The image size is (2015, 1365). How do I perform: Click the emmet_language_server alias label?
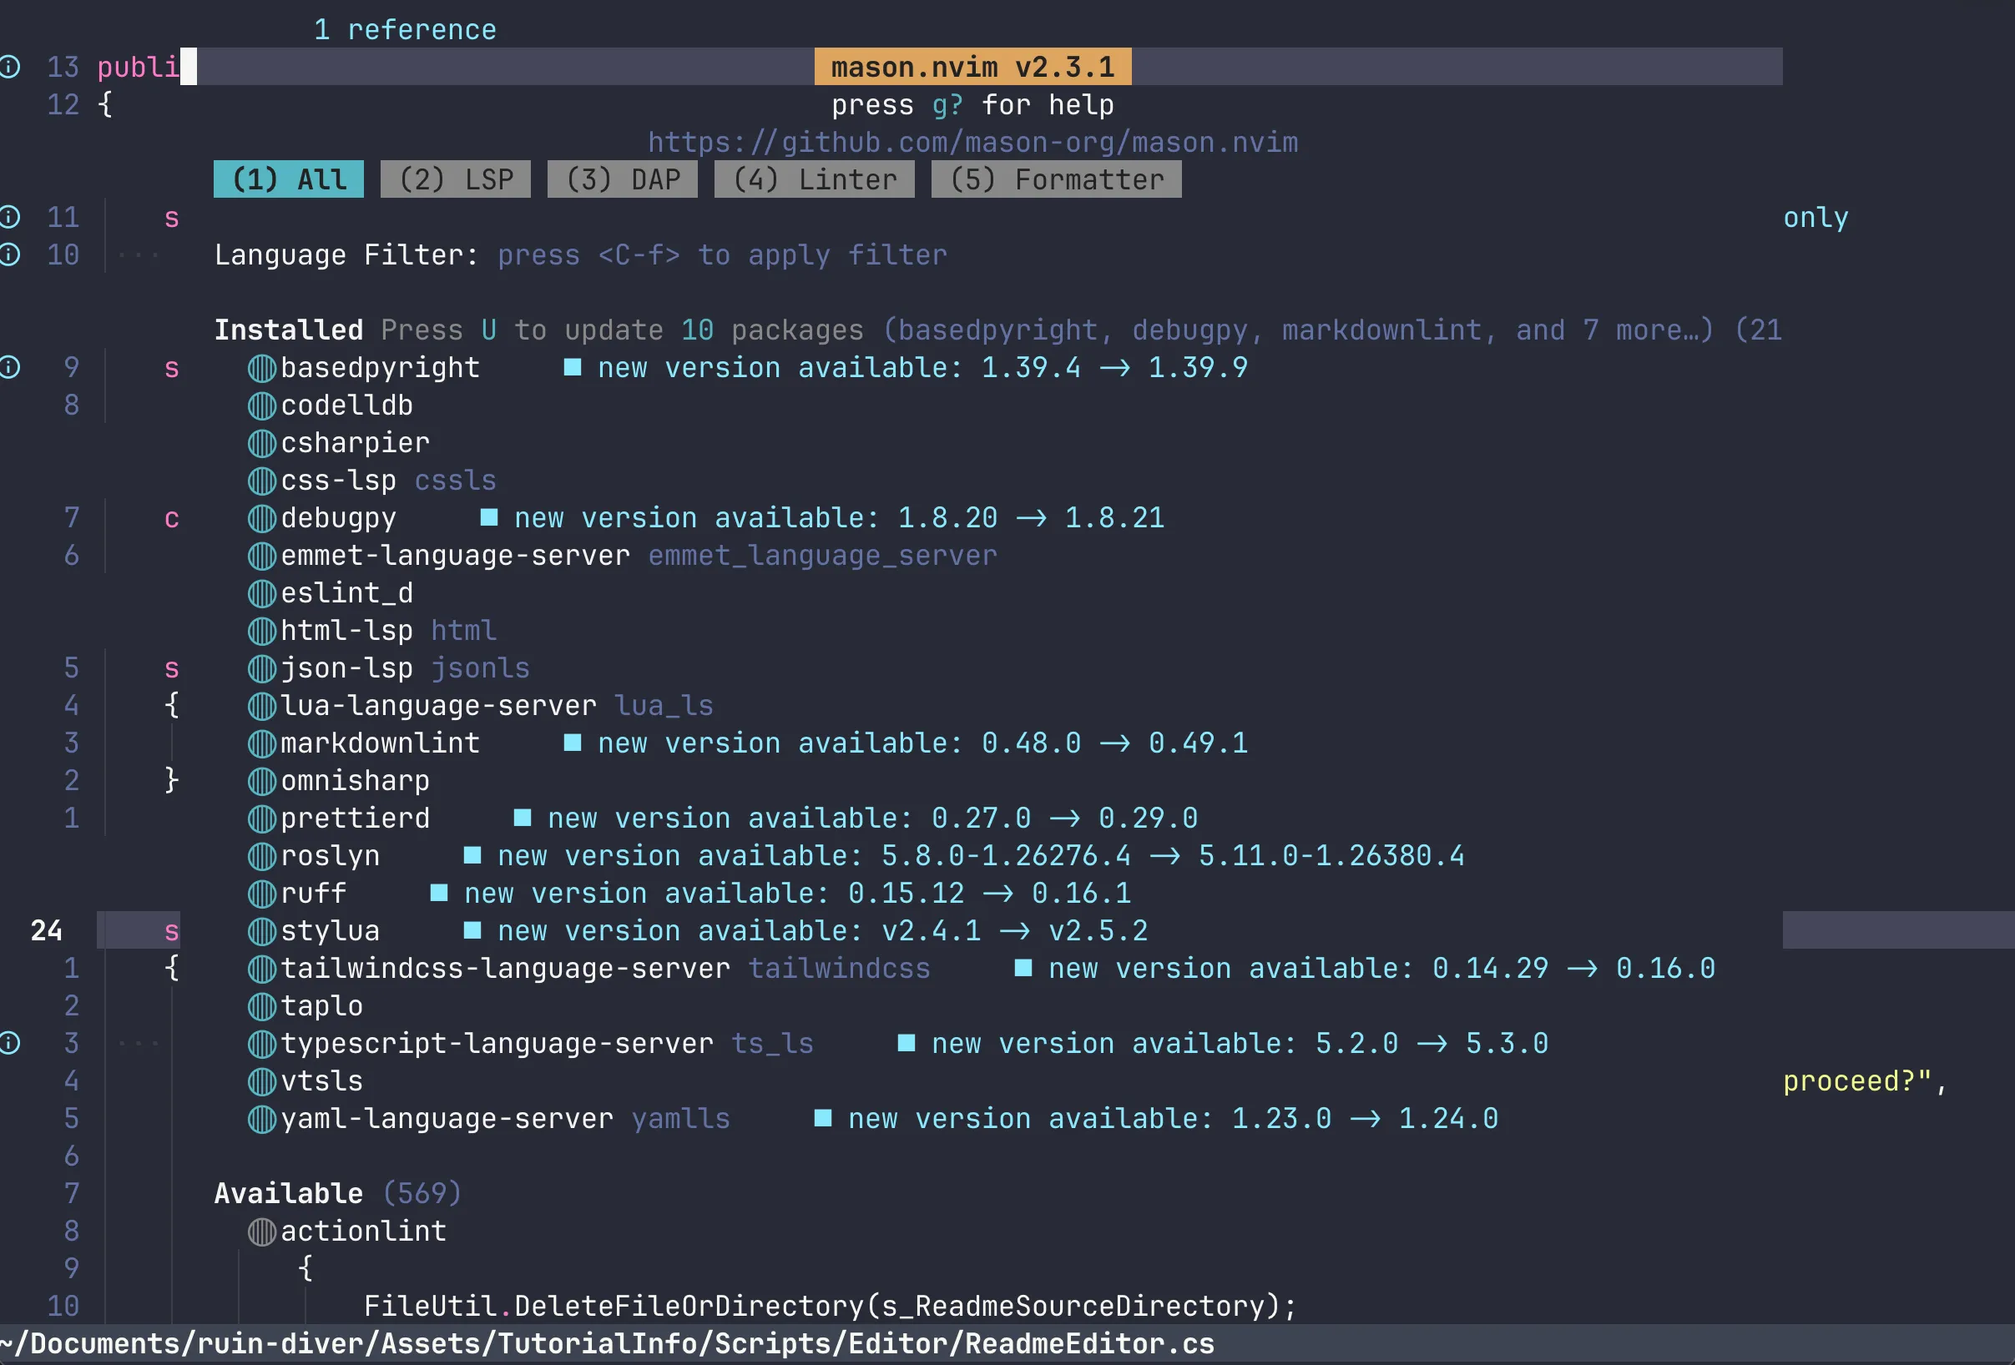(823, 557)
